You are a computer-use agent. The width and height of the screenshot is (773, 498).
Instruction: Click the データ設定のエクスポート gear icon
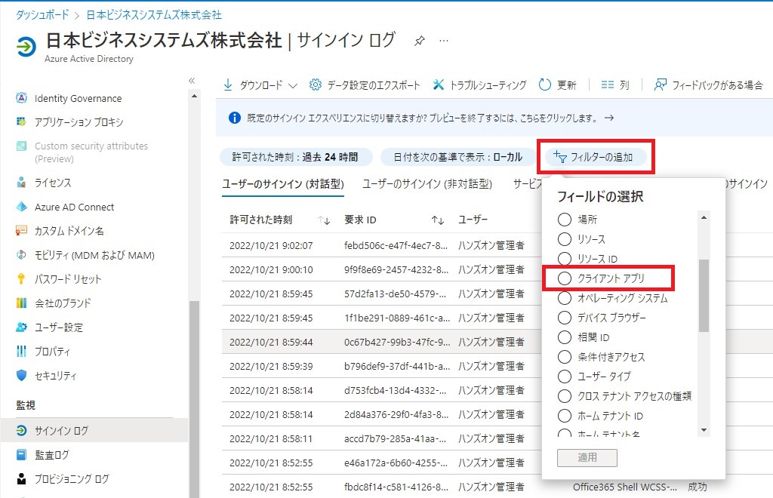(x=315, y=85)
